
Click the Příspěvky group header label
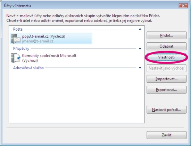click(21, 49)
